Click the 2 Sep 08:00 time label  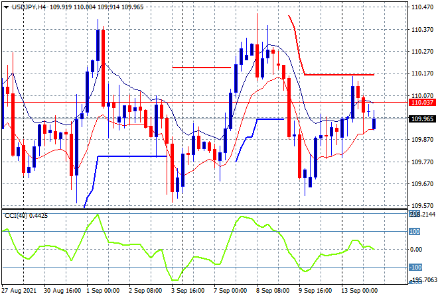point(145,291)
